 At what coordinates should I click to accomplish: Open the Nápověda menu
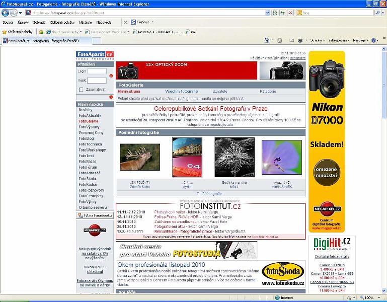[x=104, y=23]
